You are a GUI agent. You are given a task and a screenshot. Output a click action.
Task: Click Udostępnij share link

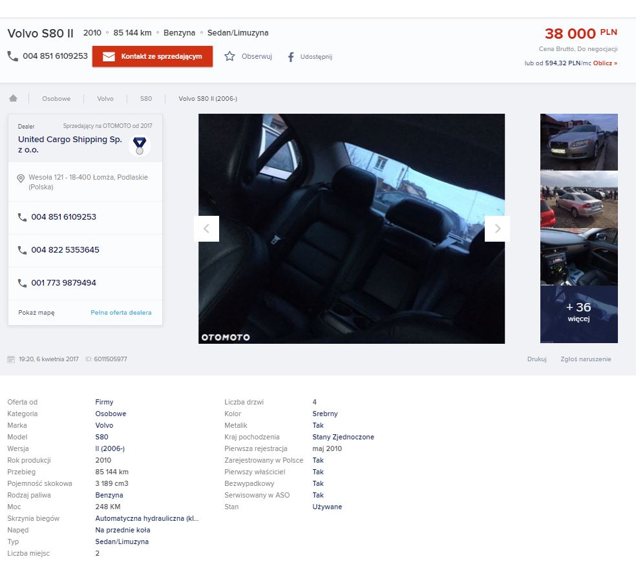316,57
